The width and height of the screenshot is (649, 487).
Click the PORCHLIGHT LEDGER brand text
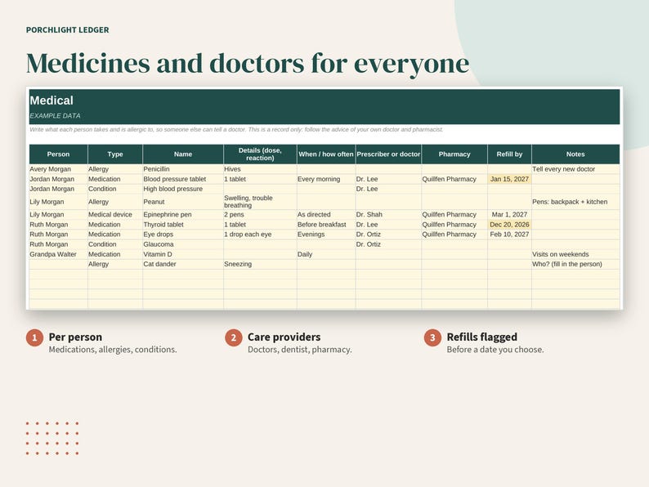coord(68,29)
